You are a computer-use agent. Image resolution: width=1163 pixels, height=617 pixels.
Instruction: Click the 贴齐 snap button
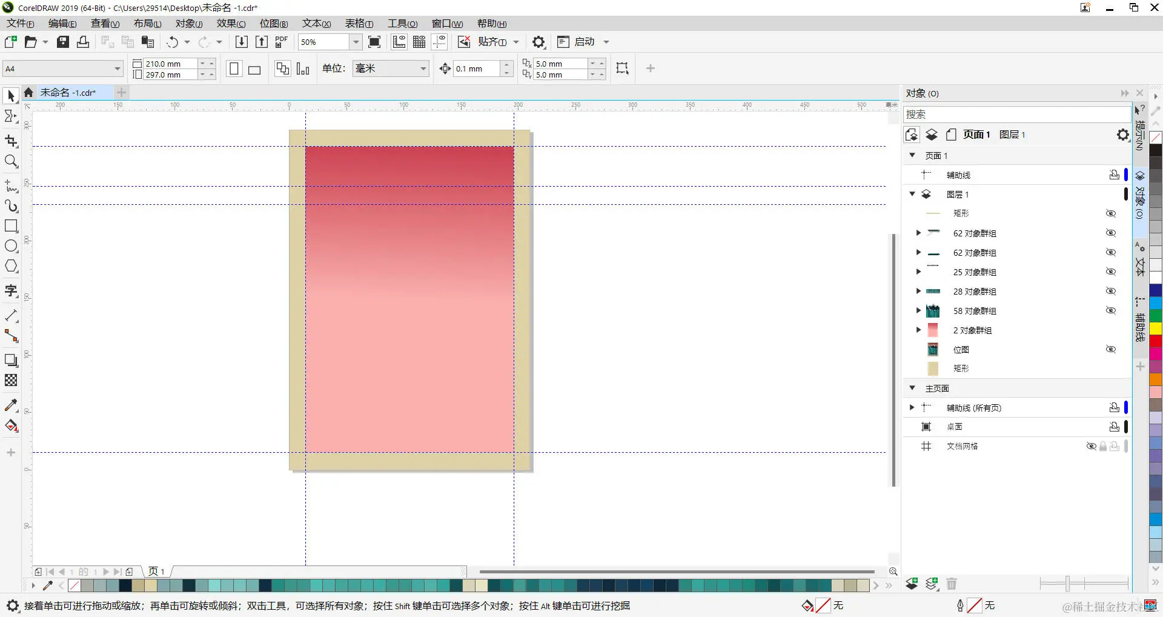492,42
